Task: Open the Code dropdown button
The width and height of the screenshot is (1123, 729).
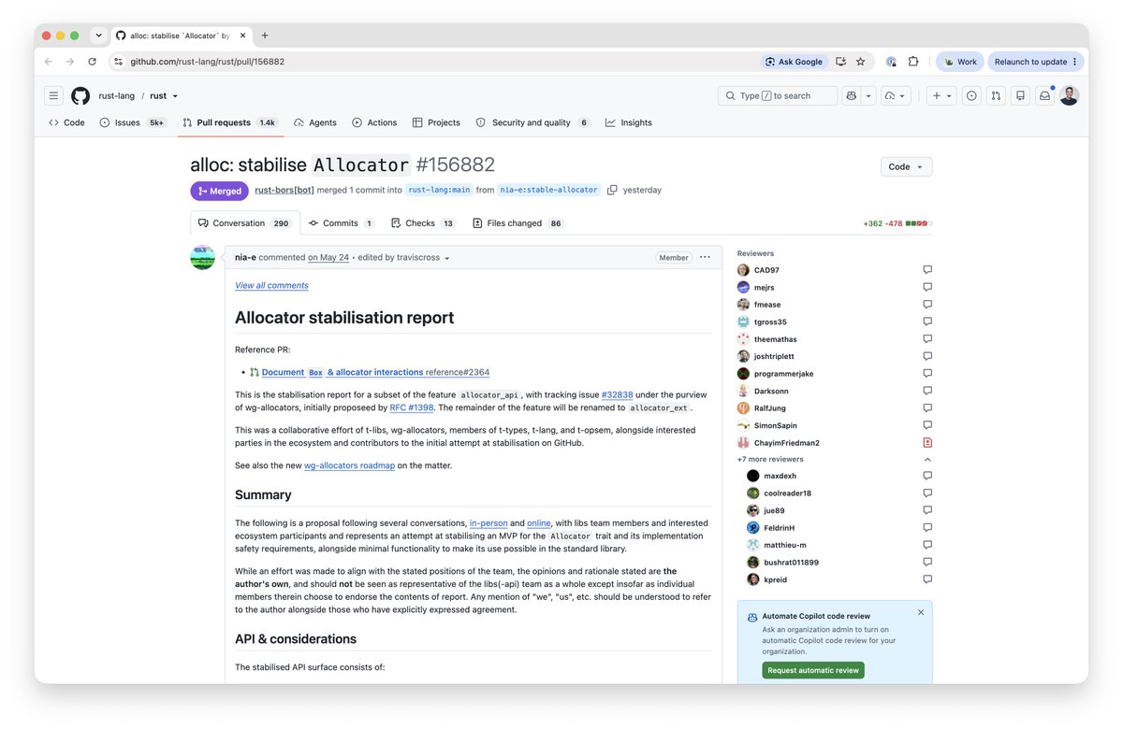Action: [906, 166]
